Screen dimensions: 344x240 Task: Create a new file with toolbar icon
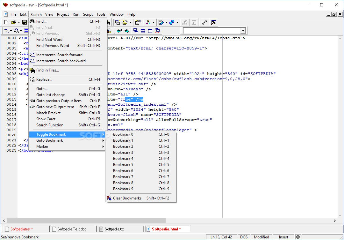click(x=6, y=22)
